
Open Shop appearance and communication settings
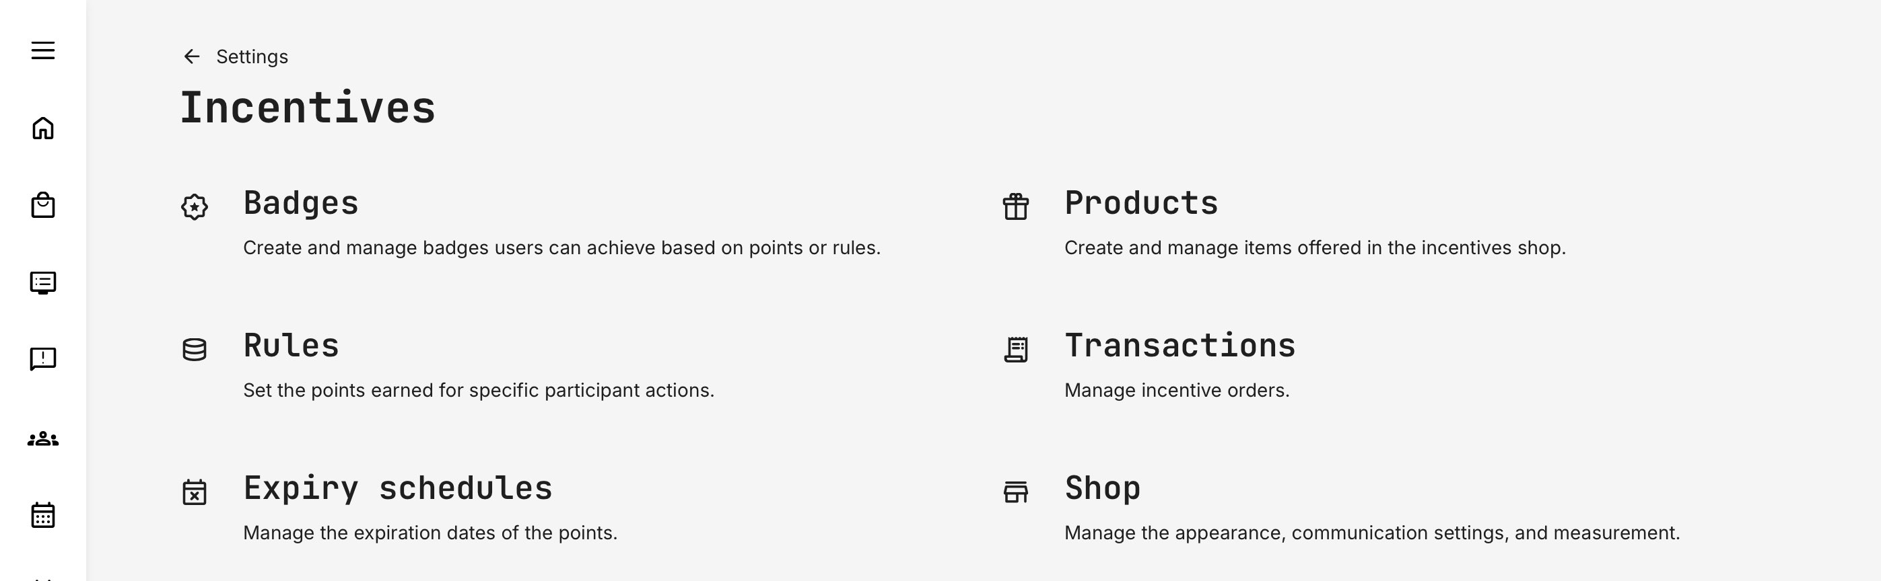(x=1103, y=488)
